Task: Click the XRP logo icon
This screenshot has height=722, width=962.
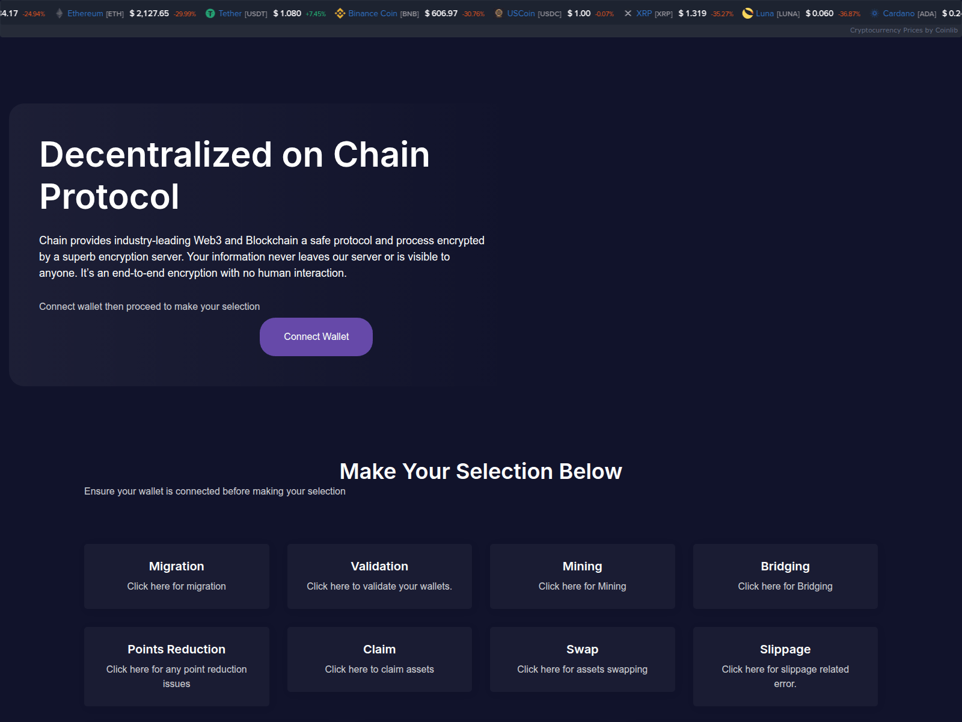Action: point(628,13)
